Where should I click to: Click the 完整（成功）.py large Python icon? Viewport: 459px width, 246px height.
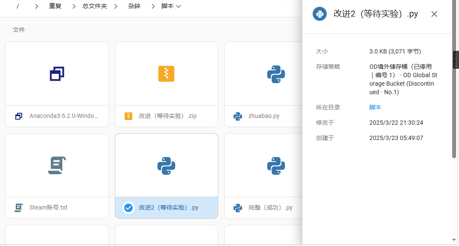coord(276,165)
